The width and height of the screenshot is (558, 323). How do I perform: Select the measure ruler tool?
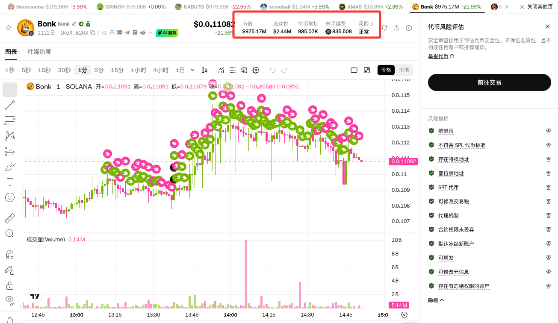click(9, 218)
